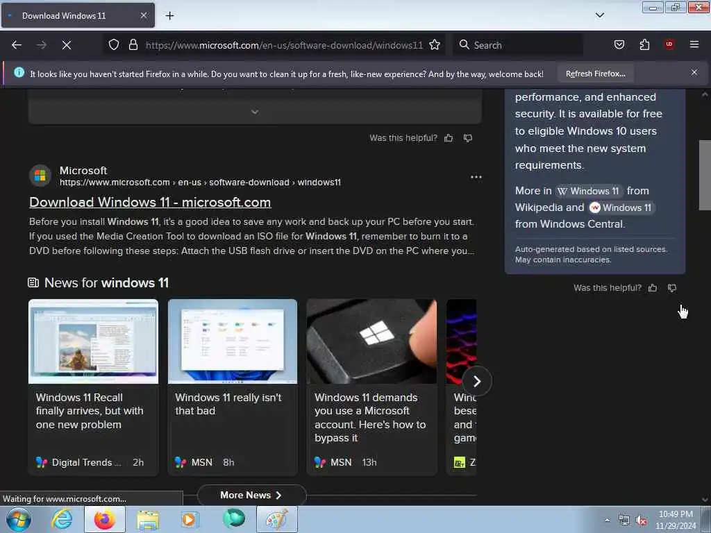Click the URL address bar
Image resolution: width=711 pixels, height=533 pixels.
284,45
